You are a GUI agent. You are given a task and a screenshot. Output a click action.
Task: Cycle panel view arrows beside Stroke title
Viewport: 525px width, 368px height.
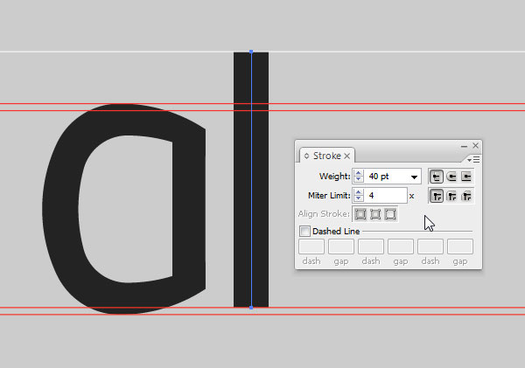[x=306, y=156]
